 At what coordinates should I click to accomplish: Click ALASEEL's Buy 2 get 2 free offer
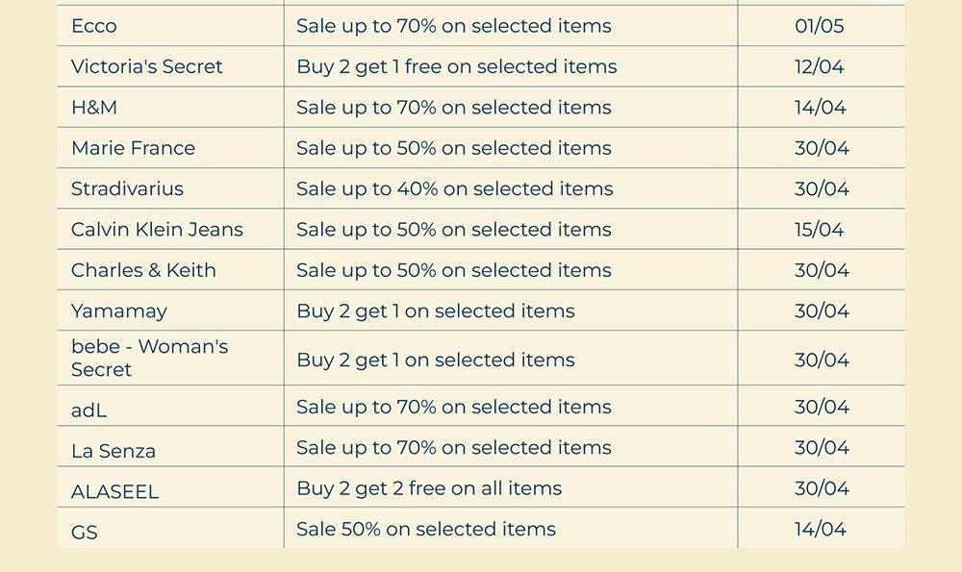pyautogui.click(x=429, y=488)
